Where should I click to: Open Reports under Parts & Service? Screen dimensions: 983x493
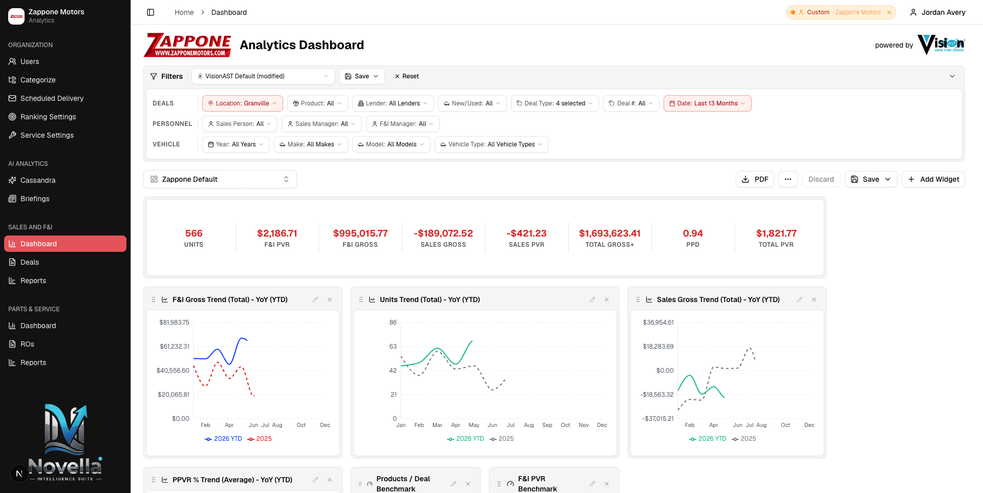(65, 362)
